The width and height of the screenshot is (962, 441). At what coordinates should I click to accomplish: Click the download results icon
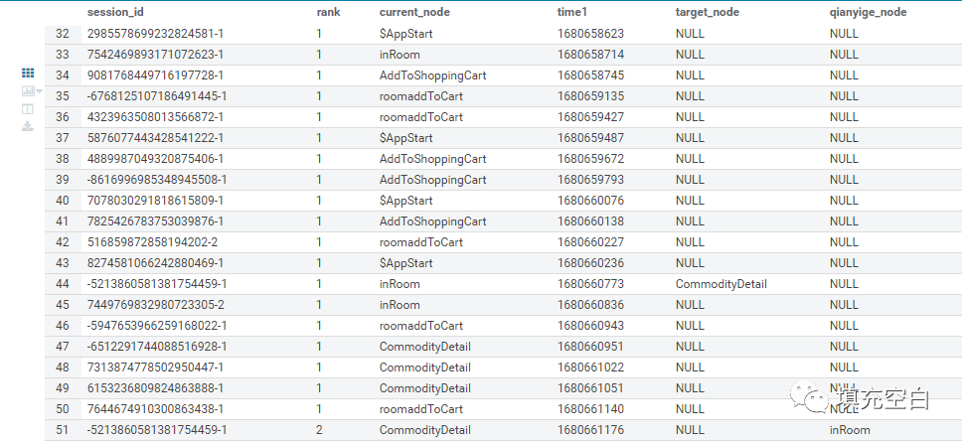click(28, 126)
